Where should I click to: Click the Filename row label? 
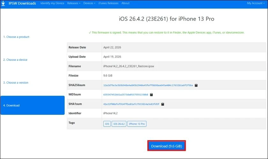[75, 66]
